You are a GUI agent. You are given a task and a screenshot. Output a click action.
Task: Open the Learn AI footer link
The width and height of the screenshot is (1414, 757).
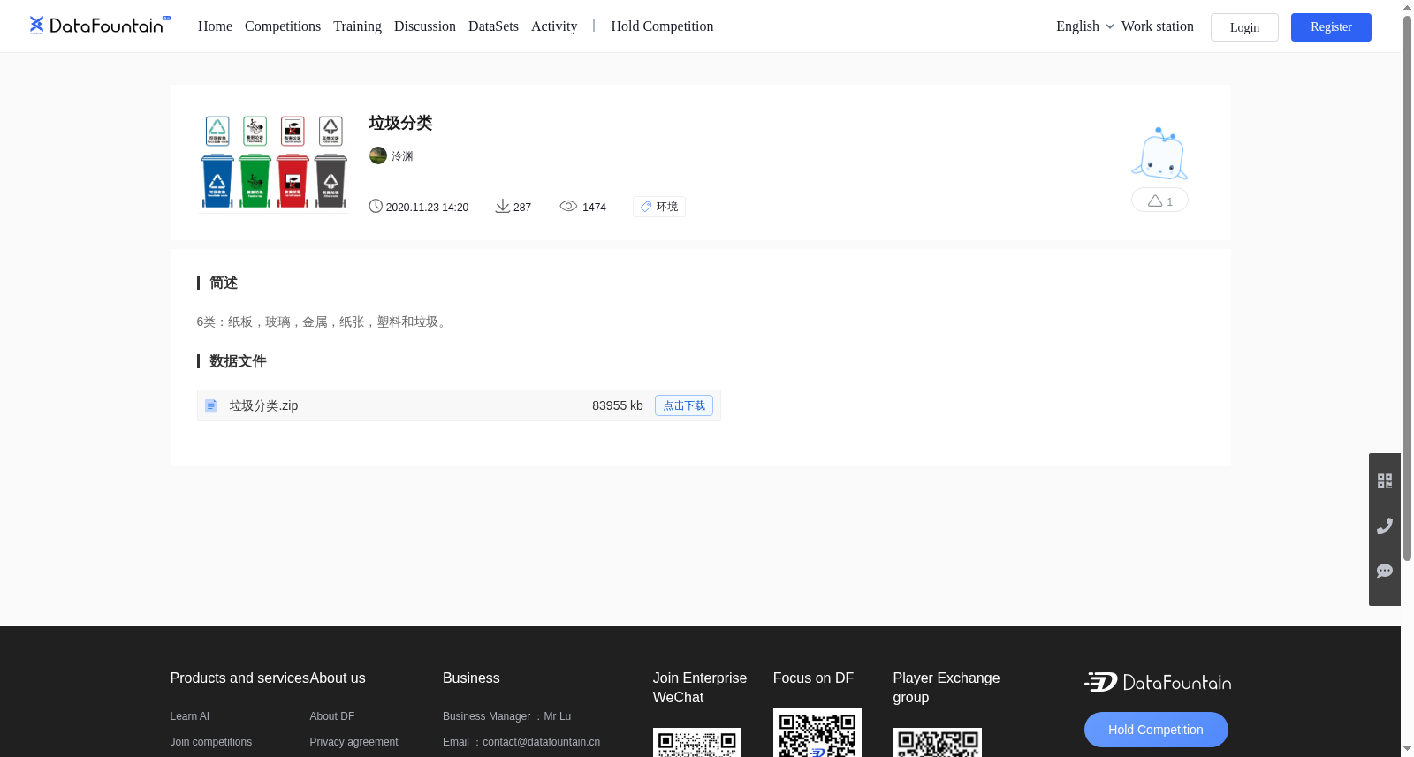190,716
